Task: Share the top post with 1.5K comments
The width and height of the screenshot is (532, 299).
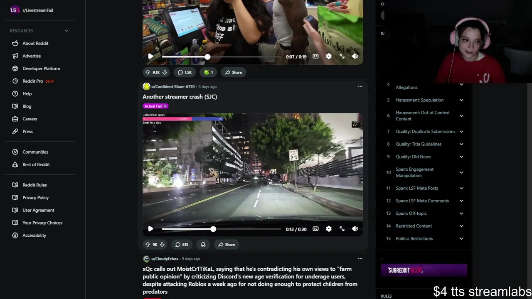Action: 233,72
